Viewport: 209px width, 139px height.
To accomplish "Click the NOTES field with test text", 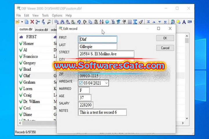I will click(102, 112).
